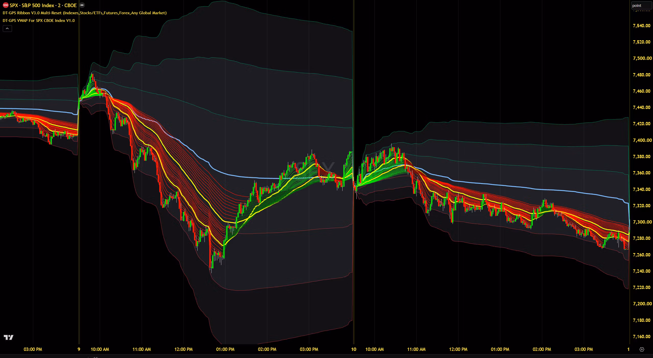This screenshot has width=653, height=358.
Task: Click the 7,160.00 price axis label
Action: coord(642,337)
